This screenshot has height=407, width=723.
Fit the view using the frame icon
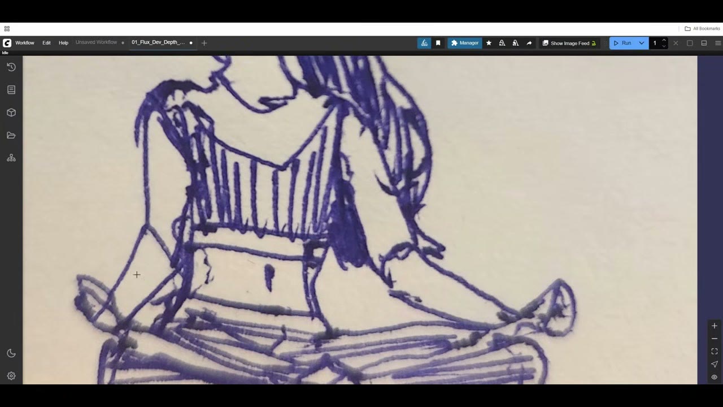click(715, 351)
